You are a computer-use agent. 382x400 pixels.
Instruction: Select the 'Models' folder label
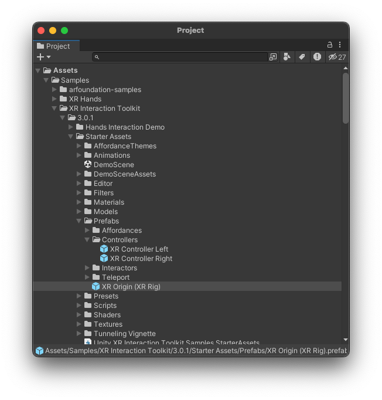pos(106,212)
